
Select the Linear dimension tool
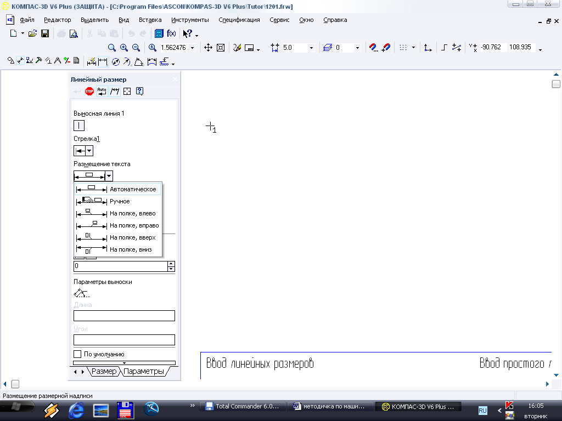pyautogui.click(x=103, y=62)
